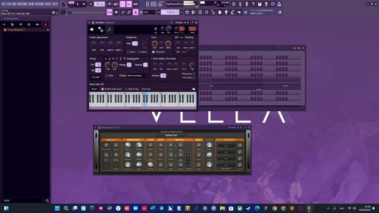Image resolution: width=379 pixels, height=213 pixels.
Task: Toggle wait for input before recording
Action: pos(116,4)
